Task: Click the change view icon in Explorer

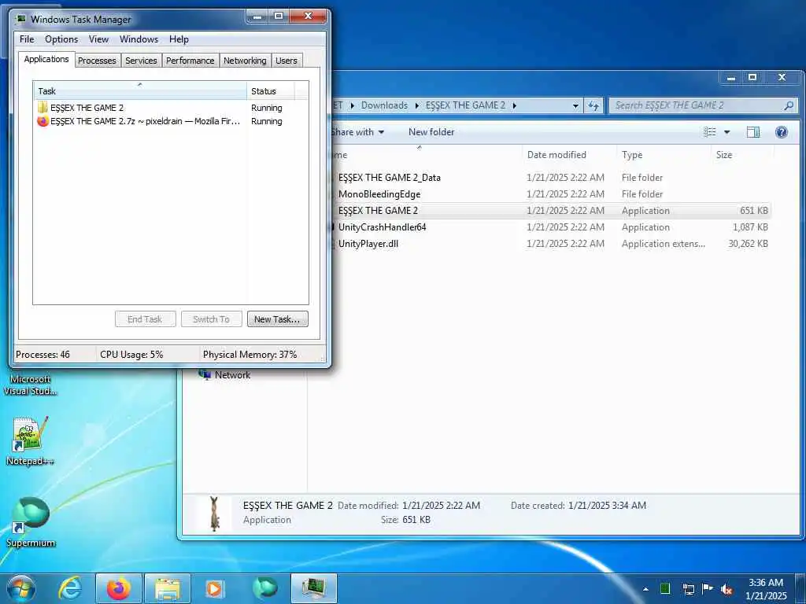Action: click(710, 132)
